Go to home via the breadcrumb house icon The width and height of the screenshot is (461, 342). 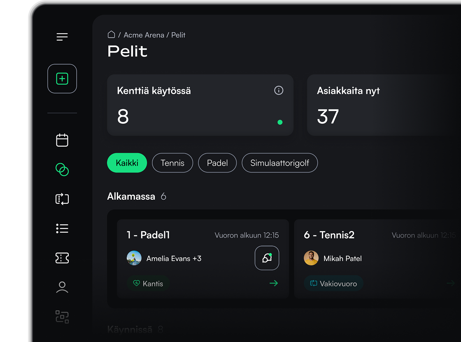111,35
